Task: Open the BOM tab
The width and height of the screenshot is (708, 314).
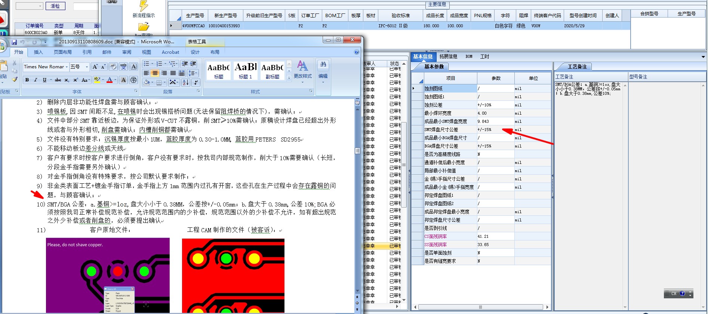Action: [x=469, y=56]
